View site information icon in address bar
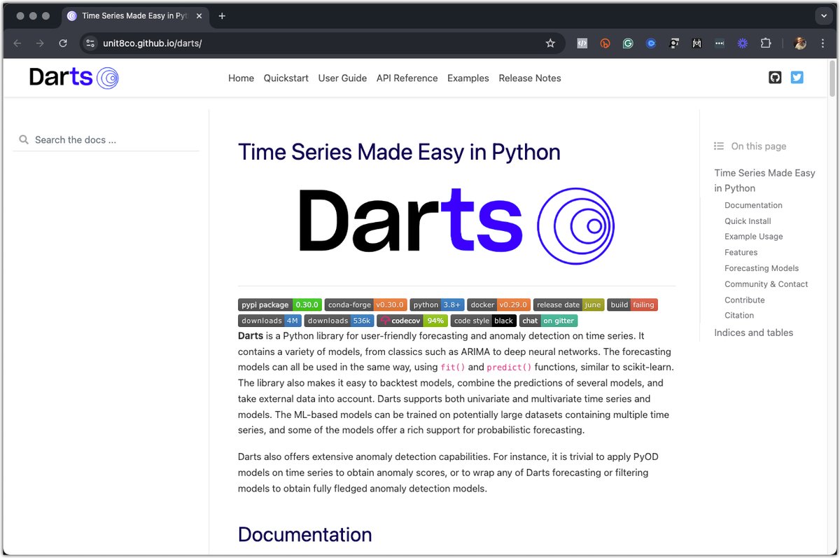The width and height of the screenshot is (840, 558). pos(90,43)
